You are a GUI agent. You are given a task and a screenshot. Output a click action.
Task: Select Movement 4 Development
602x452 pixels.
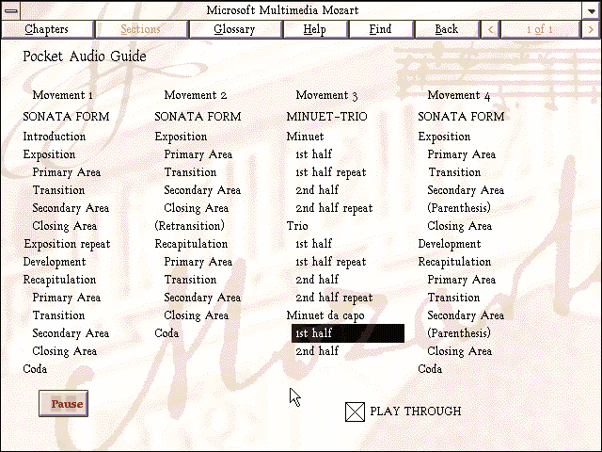click(450, 244)
